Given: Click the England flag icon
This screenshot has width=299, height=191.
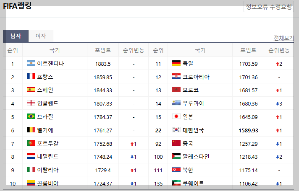Looking at the screenshot, I should [31, 103].
